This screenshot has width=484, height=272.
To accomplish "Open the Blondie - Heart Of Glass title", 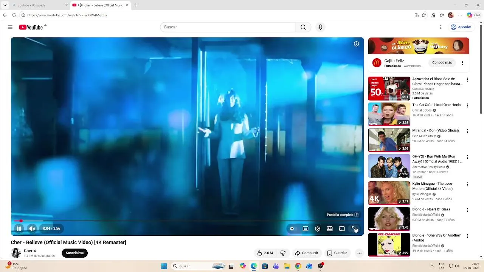I will coord(431,209).
